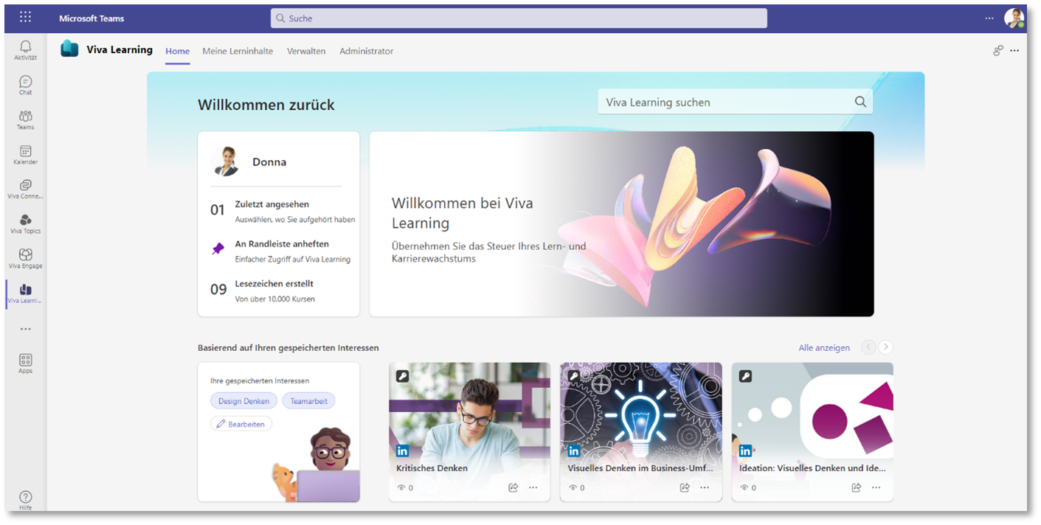Image resolution: width=1041 pixels, height=525 pixels.
Task: Switch to the Verwalten tab
Action: (306, 51)
